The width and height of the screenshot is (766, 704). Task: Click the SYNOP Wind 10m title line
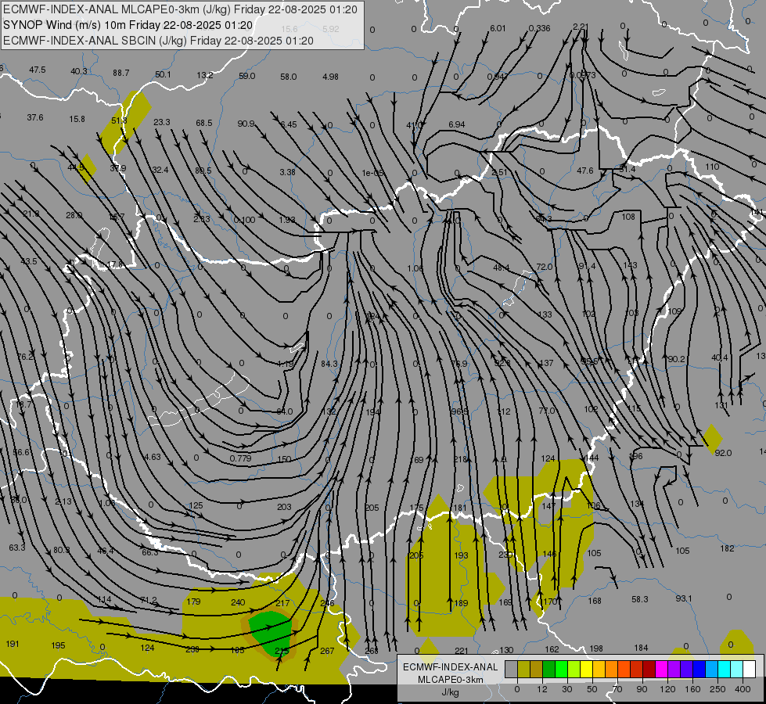pyautogui.click(x=128, y=25)
